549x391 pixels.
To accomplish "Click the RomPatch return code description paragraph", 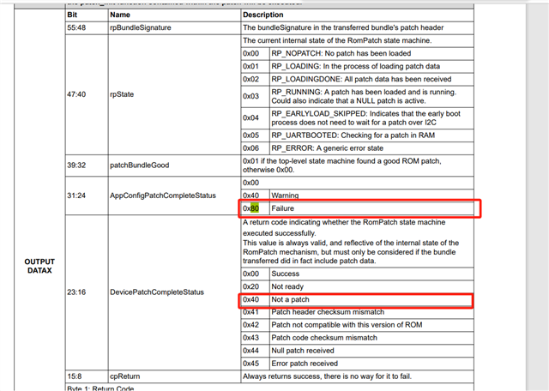I will point(351,242).
